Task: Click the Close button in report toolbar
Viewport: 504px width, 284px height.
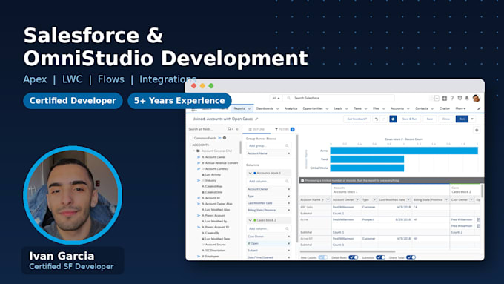Action: click(x=446, y=119)
